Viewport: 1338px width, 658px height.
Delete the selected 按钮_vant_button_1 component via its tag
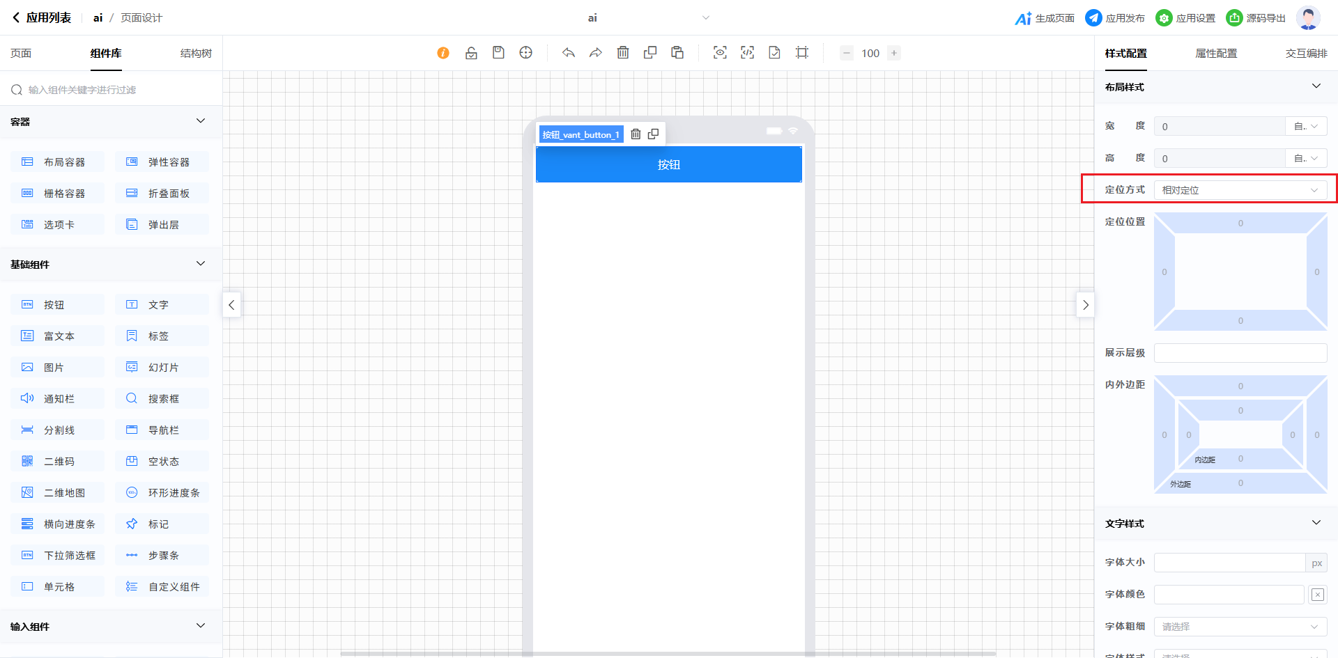coord(636,134)
